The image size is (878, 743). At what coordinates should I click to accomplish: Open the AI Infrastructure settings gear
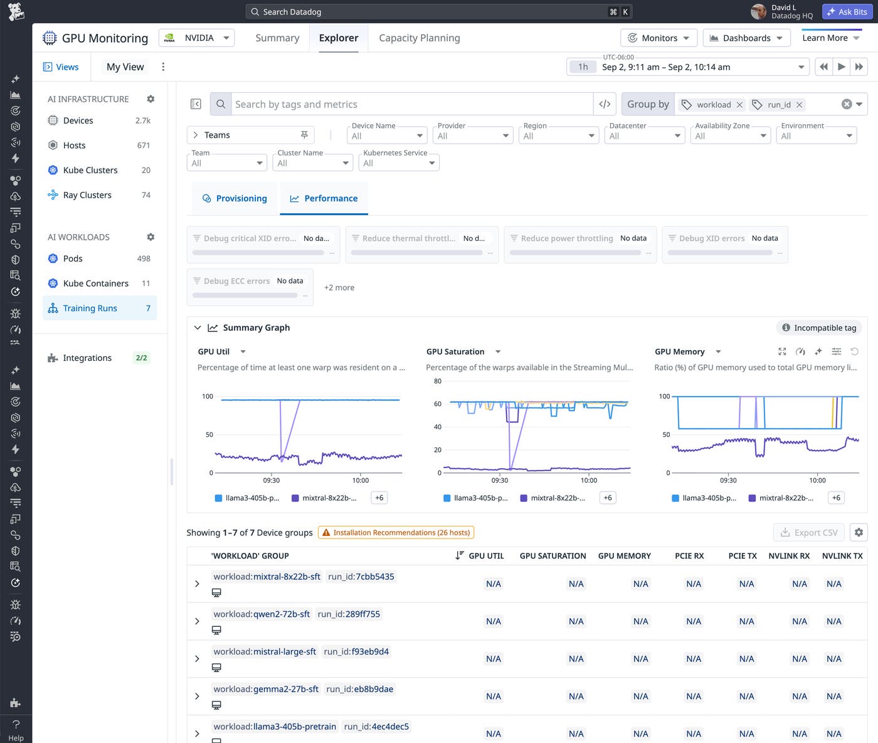(151, 99)
